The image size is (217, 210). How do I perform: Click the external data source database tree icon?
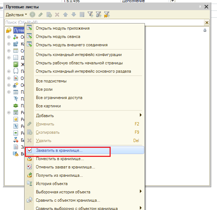[x=15, y=154]
